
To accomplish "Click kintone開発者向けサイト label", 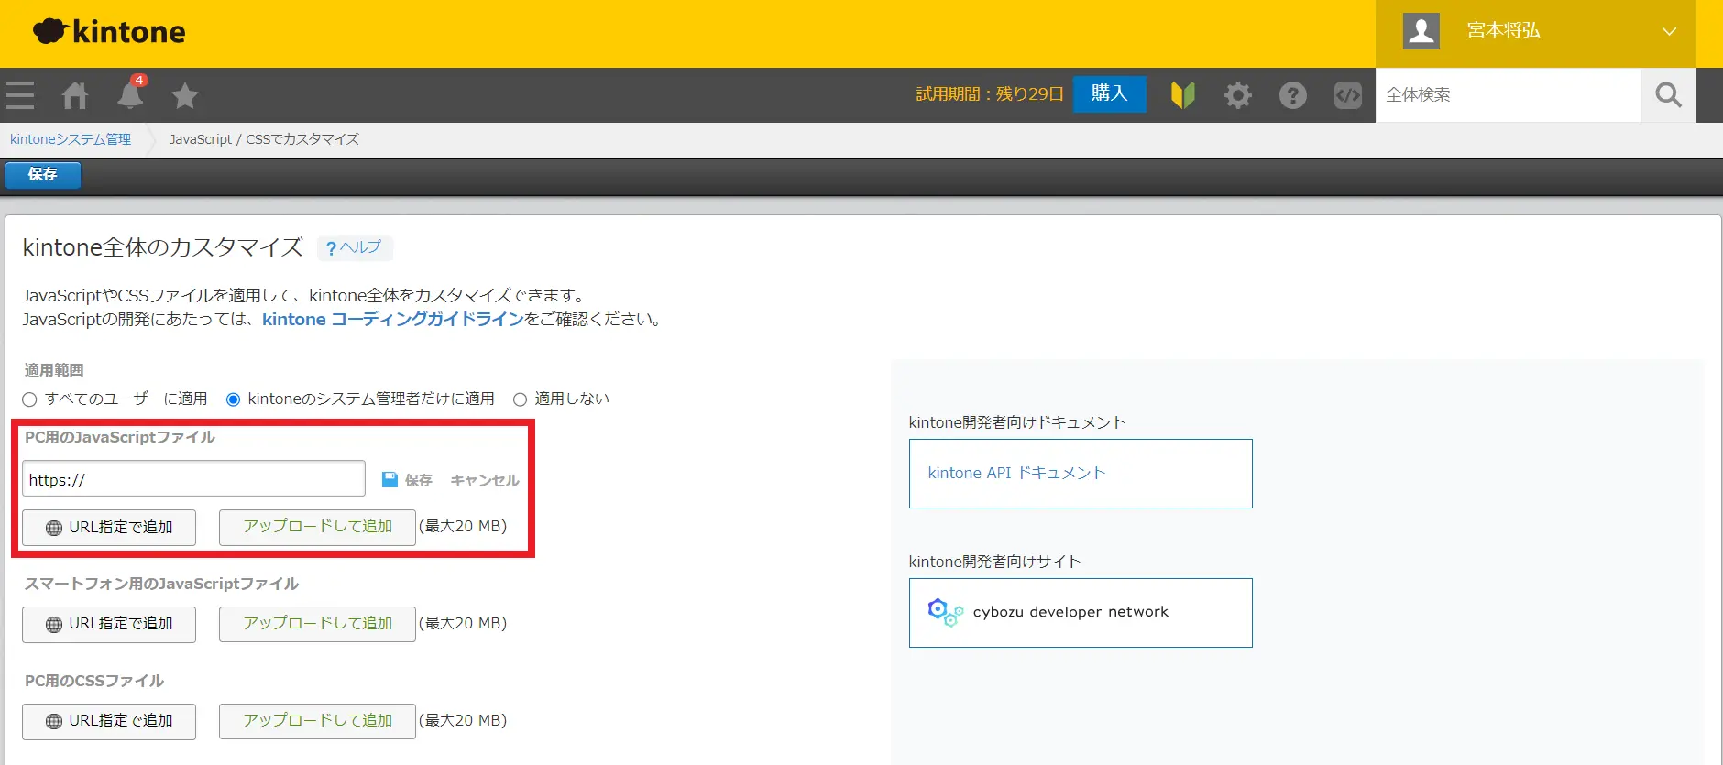I will [994, 562].
